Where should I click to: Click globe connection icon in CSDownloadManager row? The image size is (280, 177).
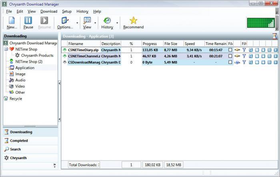pos(237,63)
